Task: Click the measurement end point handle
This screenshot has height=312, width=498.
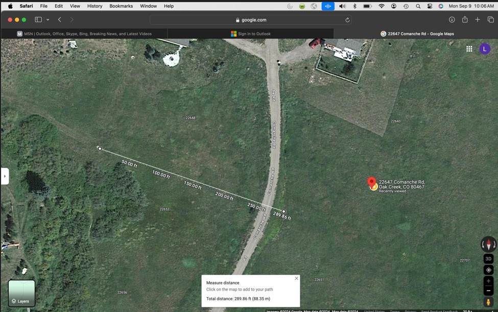Action: tap(283, 211)
